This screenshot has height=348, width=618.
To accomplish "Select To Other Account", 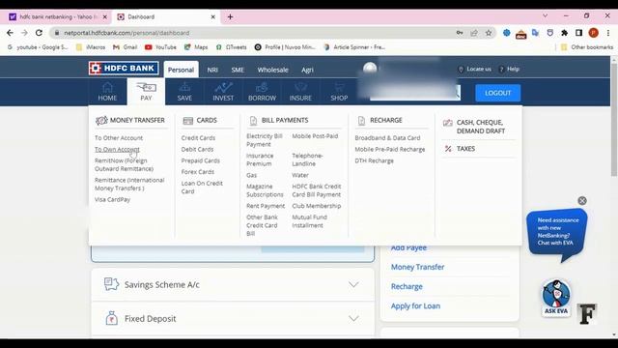I will pyautogui.click(x=119, y=138).
